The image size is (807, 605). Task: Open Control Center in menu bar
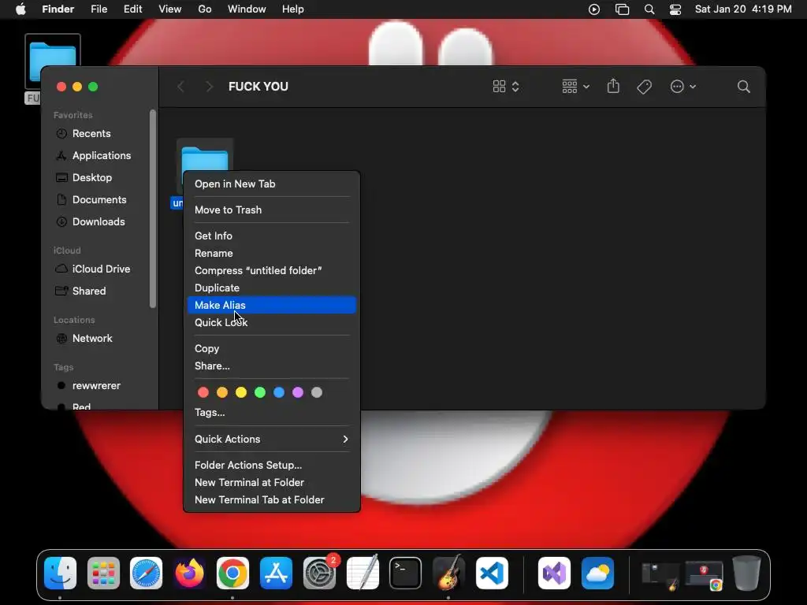pyautogui.click(x=675, y=9)
